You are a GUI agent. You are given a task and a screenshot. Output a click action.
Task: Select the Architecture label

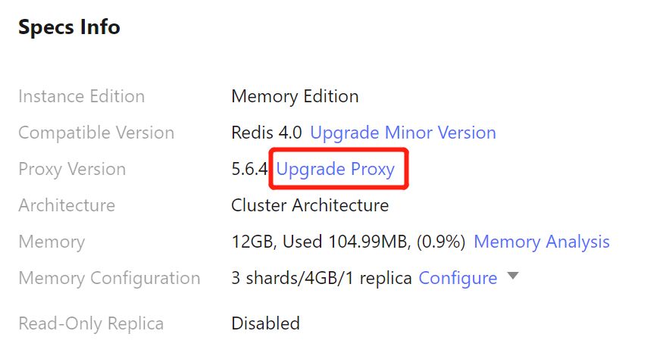coord(67,205)
